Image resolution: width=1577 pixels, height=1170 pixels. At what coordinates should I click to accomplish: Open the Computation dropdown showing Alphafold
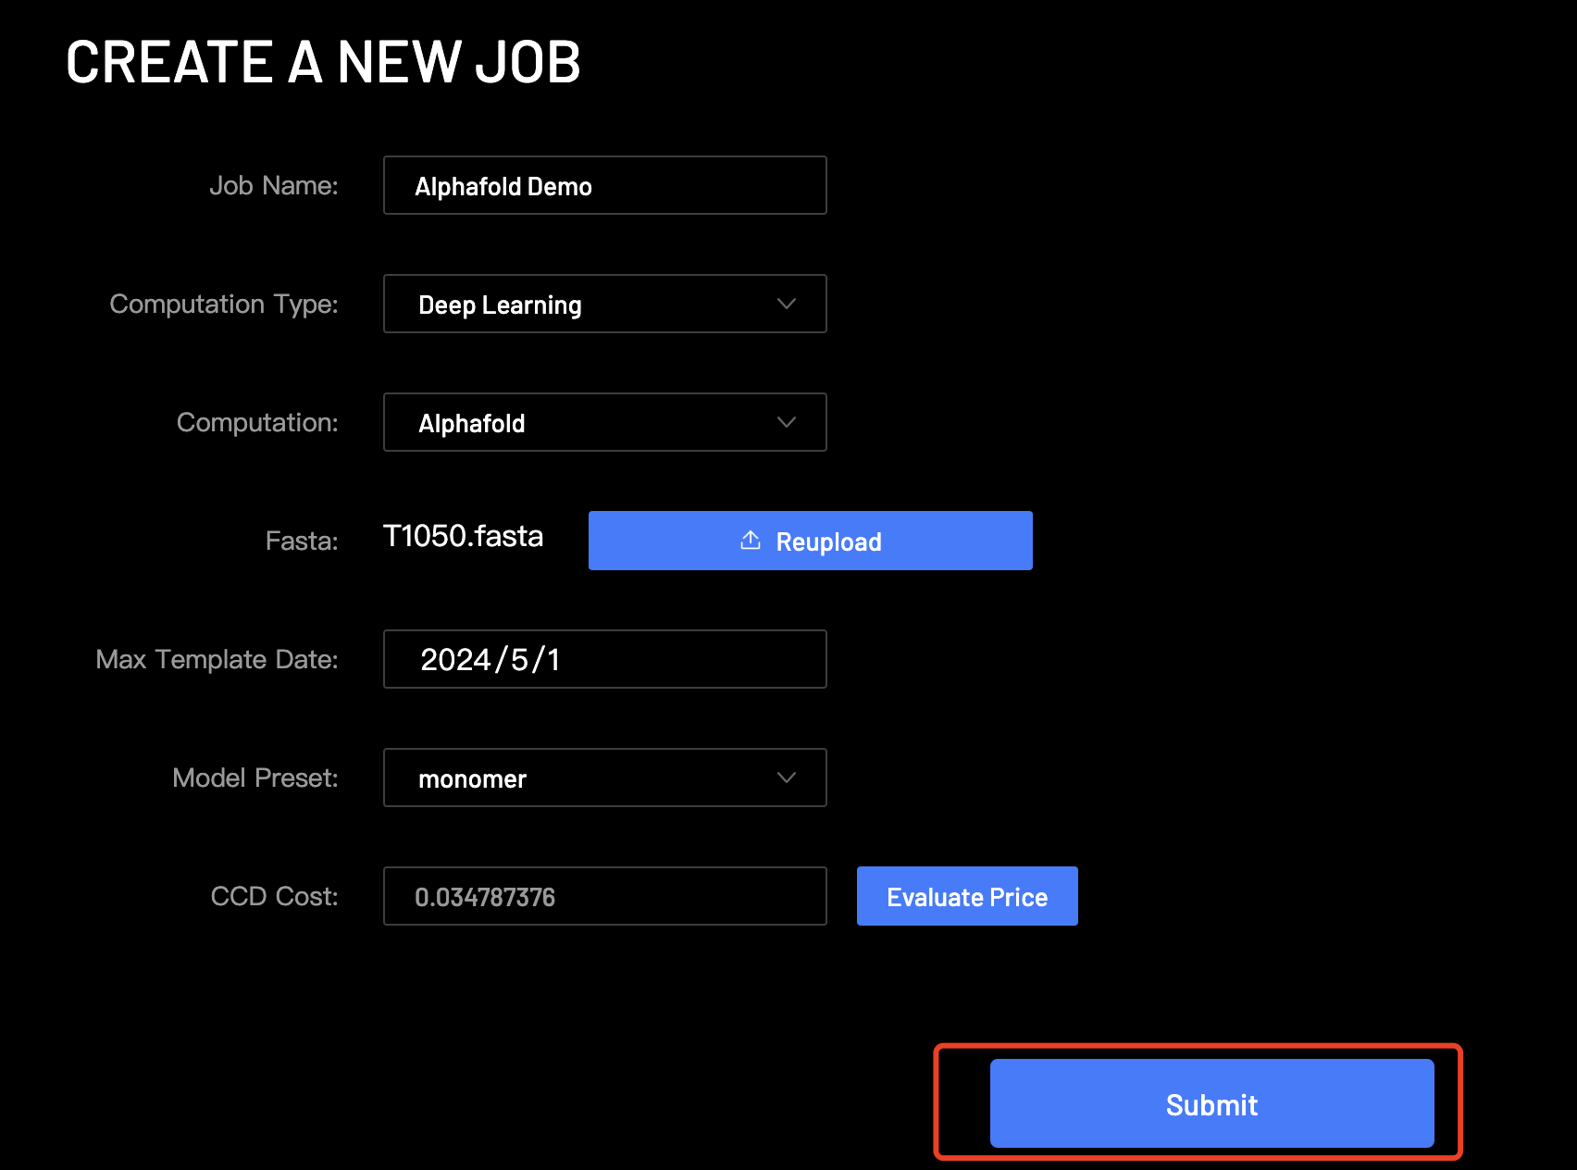click(605, 422)
